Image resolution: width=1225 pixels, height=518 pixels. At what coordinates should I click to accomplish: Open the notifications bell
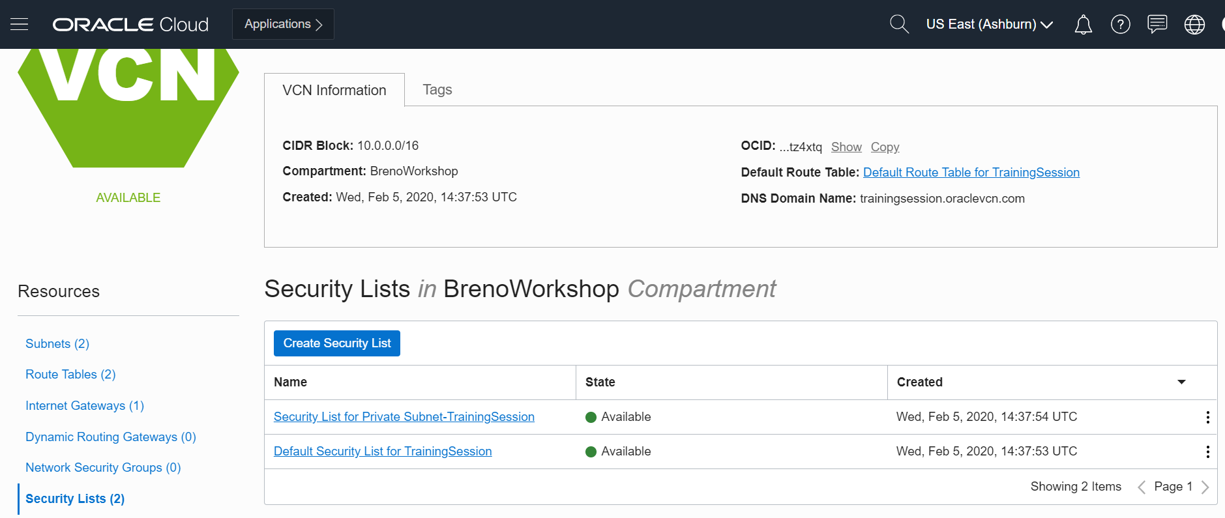point(1083,25)
